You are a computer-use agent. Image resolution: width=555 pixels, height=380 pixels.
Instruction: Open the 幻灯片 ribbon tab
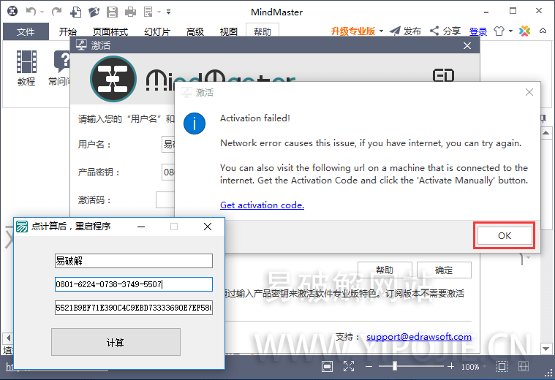point(157,31)
